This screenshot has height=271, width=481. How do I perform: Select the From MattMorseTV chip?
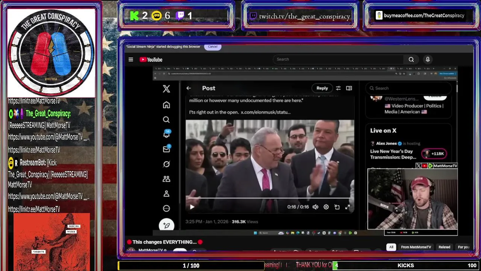416,247
